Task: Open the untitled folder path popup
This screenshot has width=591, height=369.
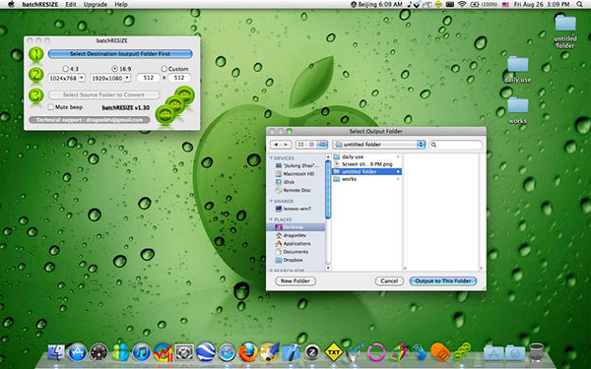Action: pos(379,145)
